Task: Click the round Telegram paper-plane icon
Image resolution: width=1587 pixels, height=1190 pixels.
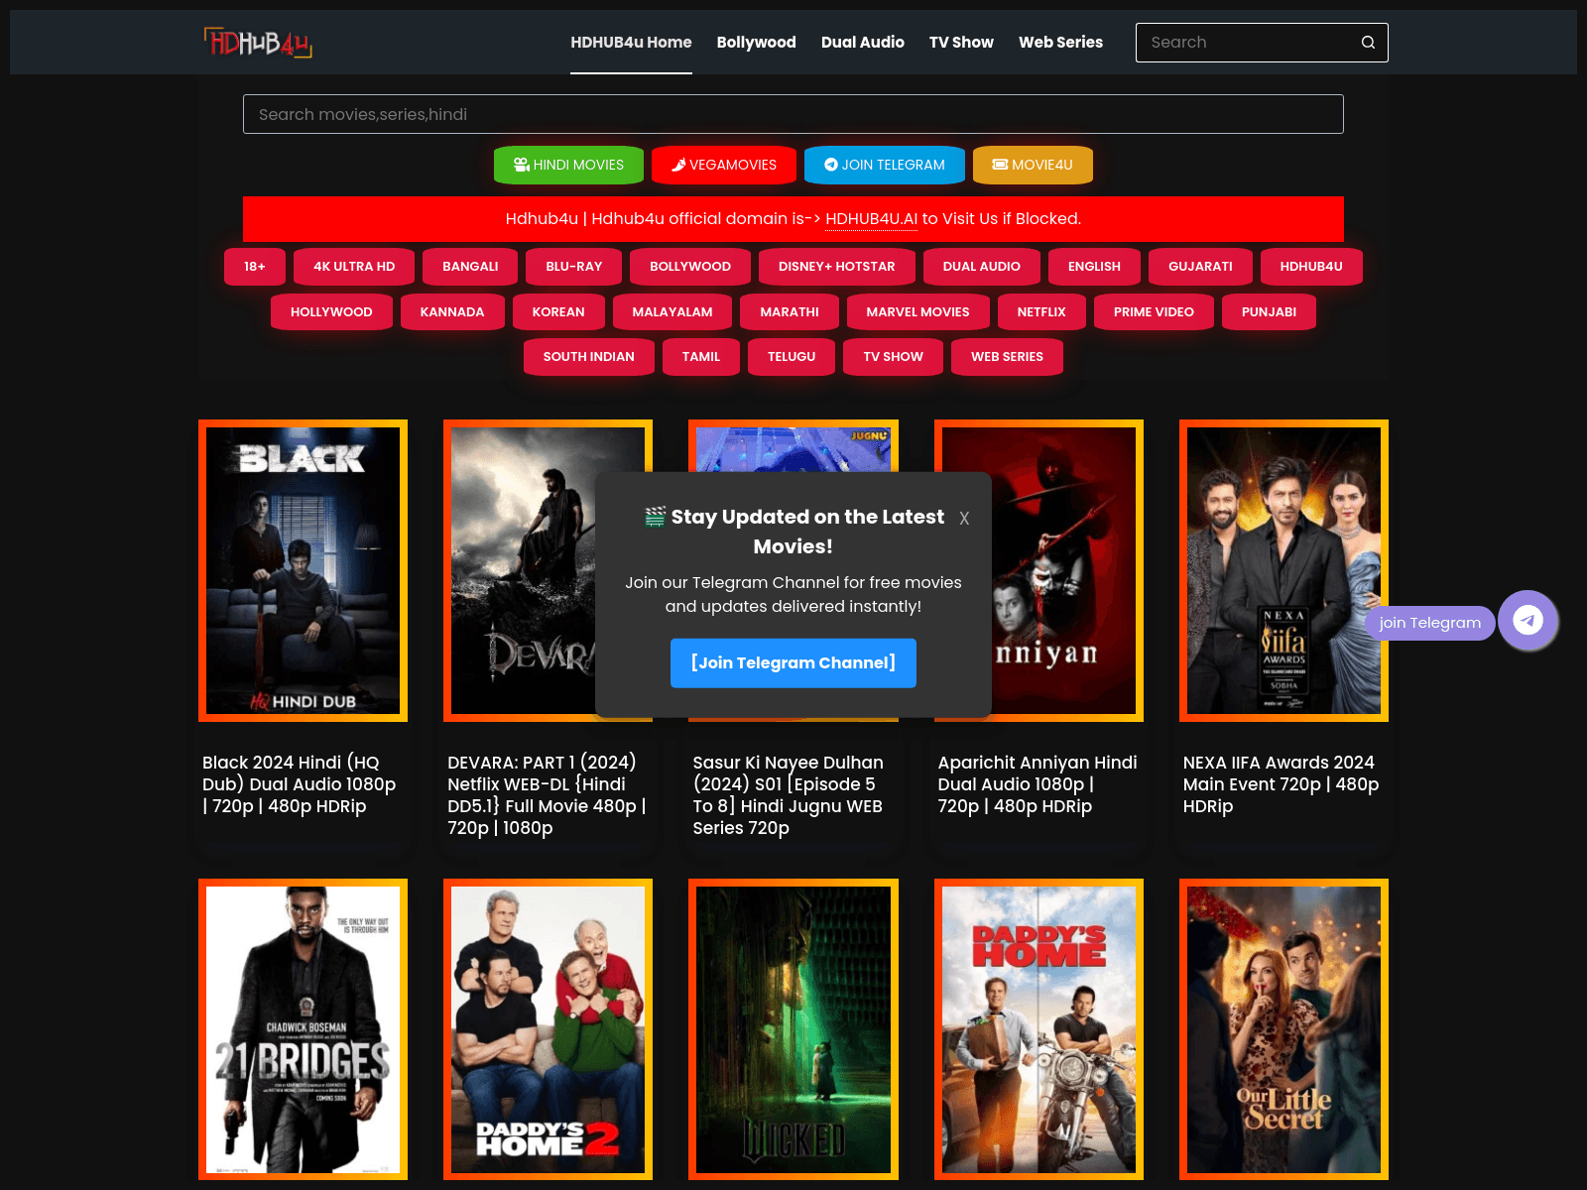Action: point(1527,621)
